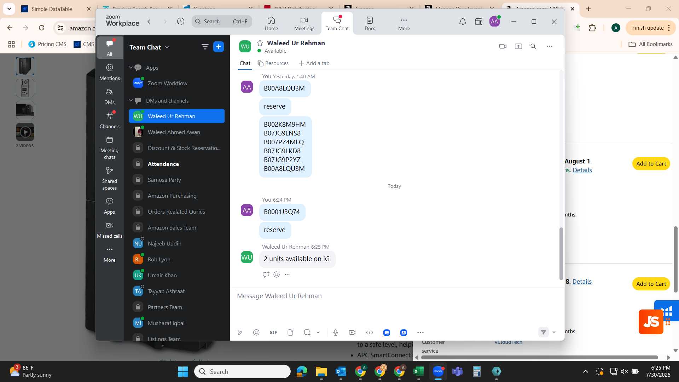Click Add a tab in chat
This screenshot has height=382, width=679.
click(314, 63)
